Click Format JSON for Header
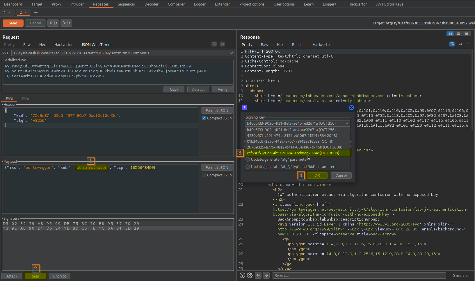The image size is (475, 281). coord(217,110)
